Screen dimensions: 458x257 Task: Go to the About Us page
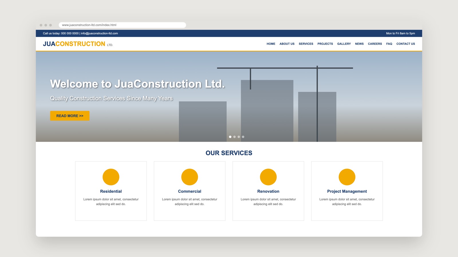pos(287,44)
